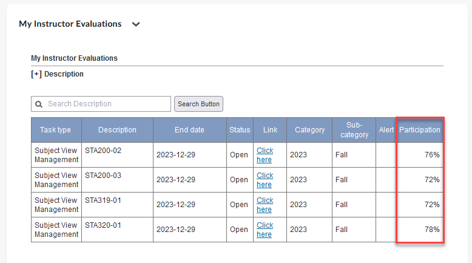472x263 pixels.
Task: Open Click here link for STA200-03
Action: [x=265, y=180]
